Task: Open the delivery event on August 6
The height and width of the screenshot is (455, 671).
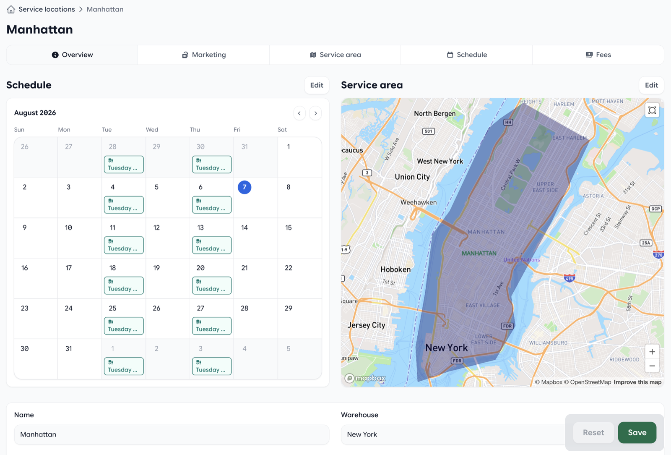Action: point(212,205)
